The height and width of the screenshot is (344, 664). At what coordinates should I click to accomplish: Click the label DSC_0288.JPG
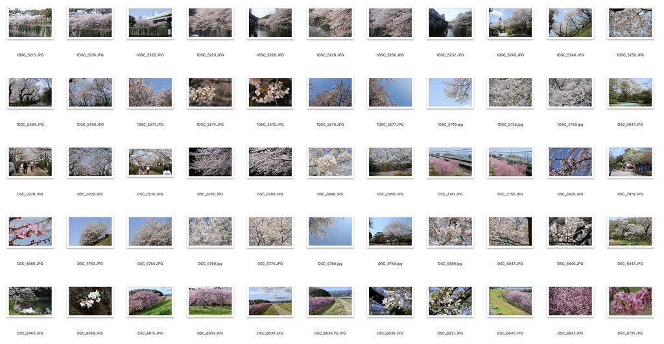click(270, 194)
